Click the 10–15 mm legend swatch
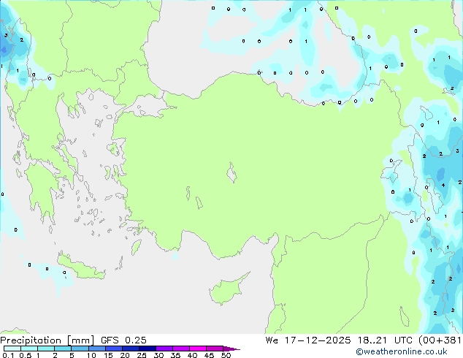This screenshot has width=463, height=358. [96, 349]
